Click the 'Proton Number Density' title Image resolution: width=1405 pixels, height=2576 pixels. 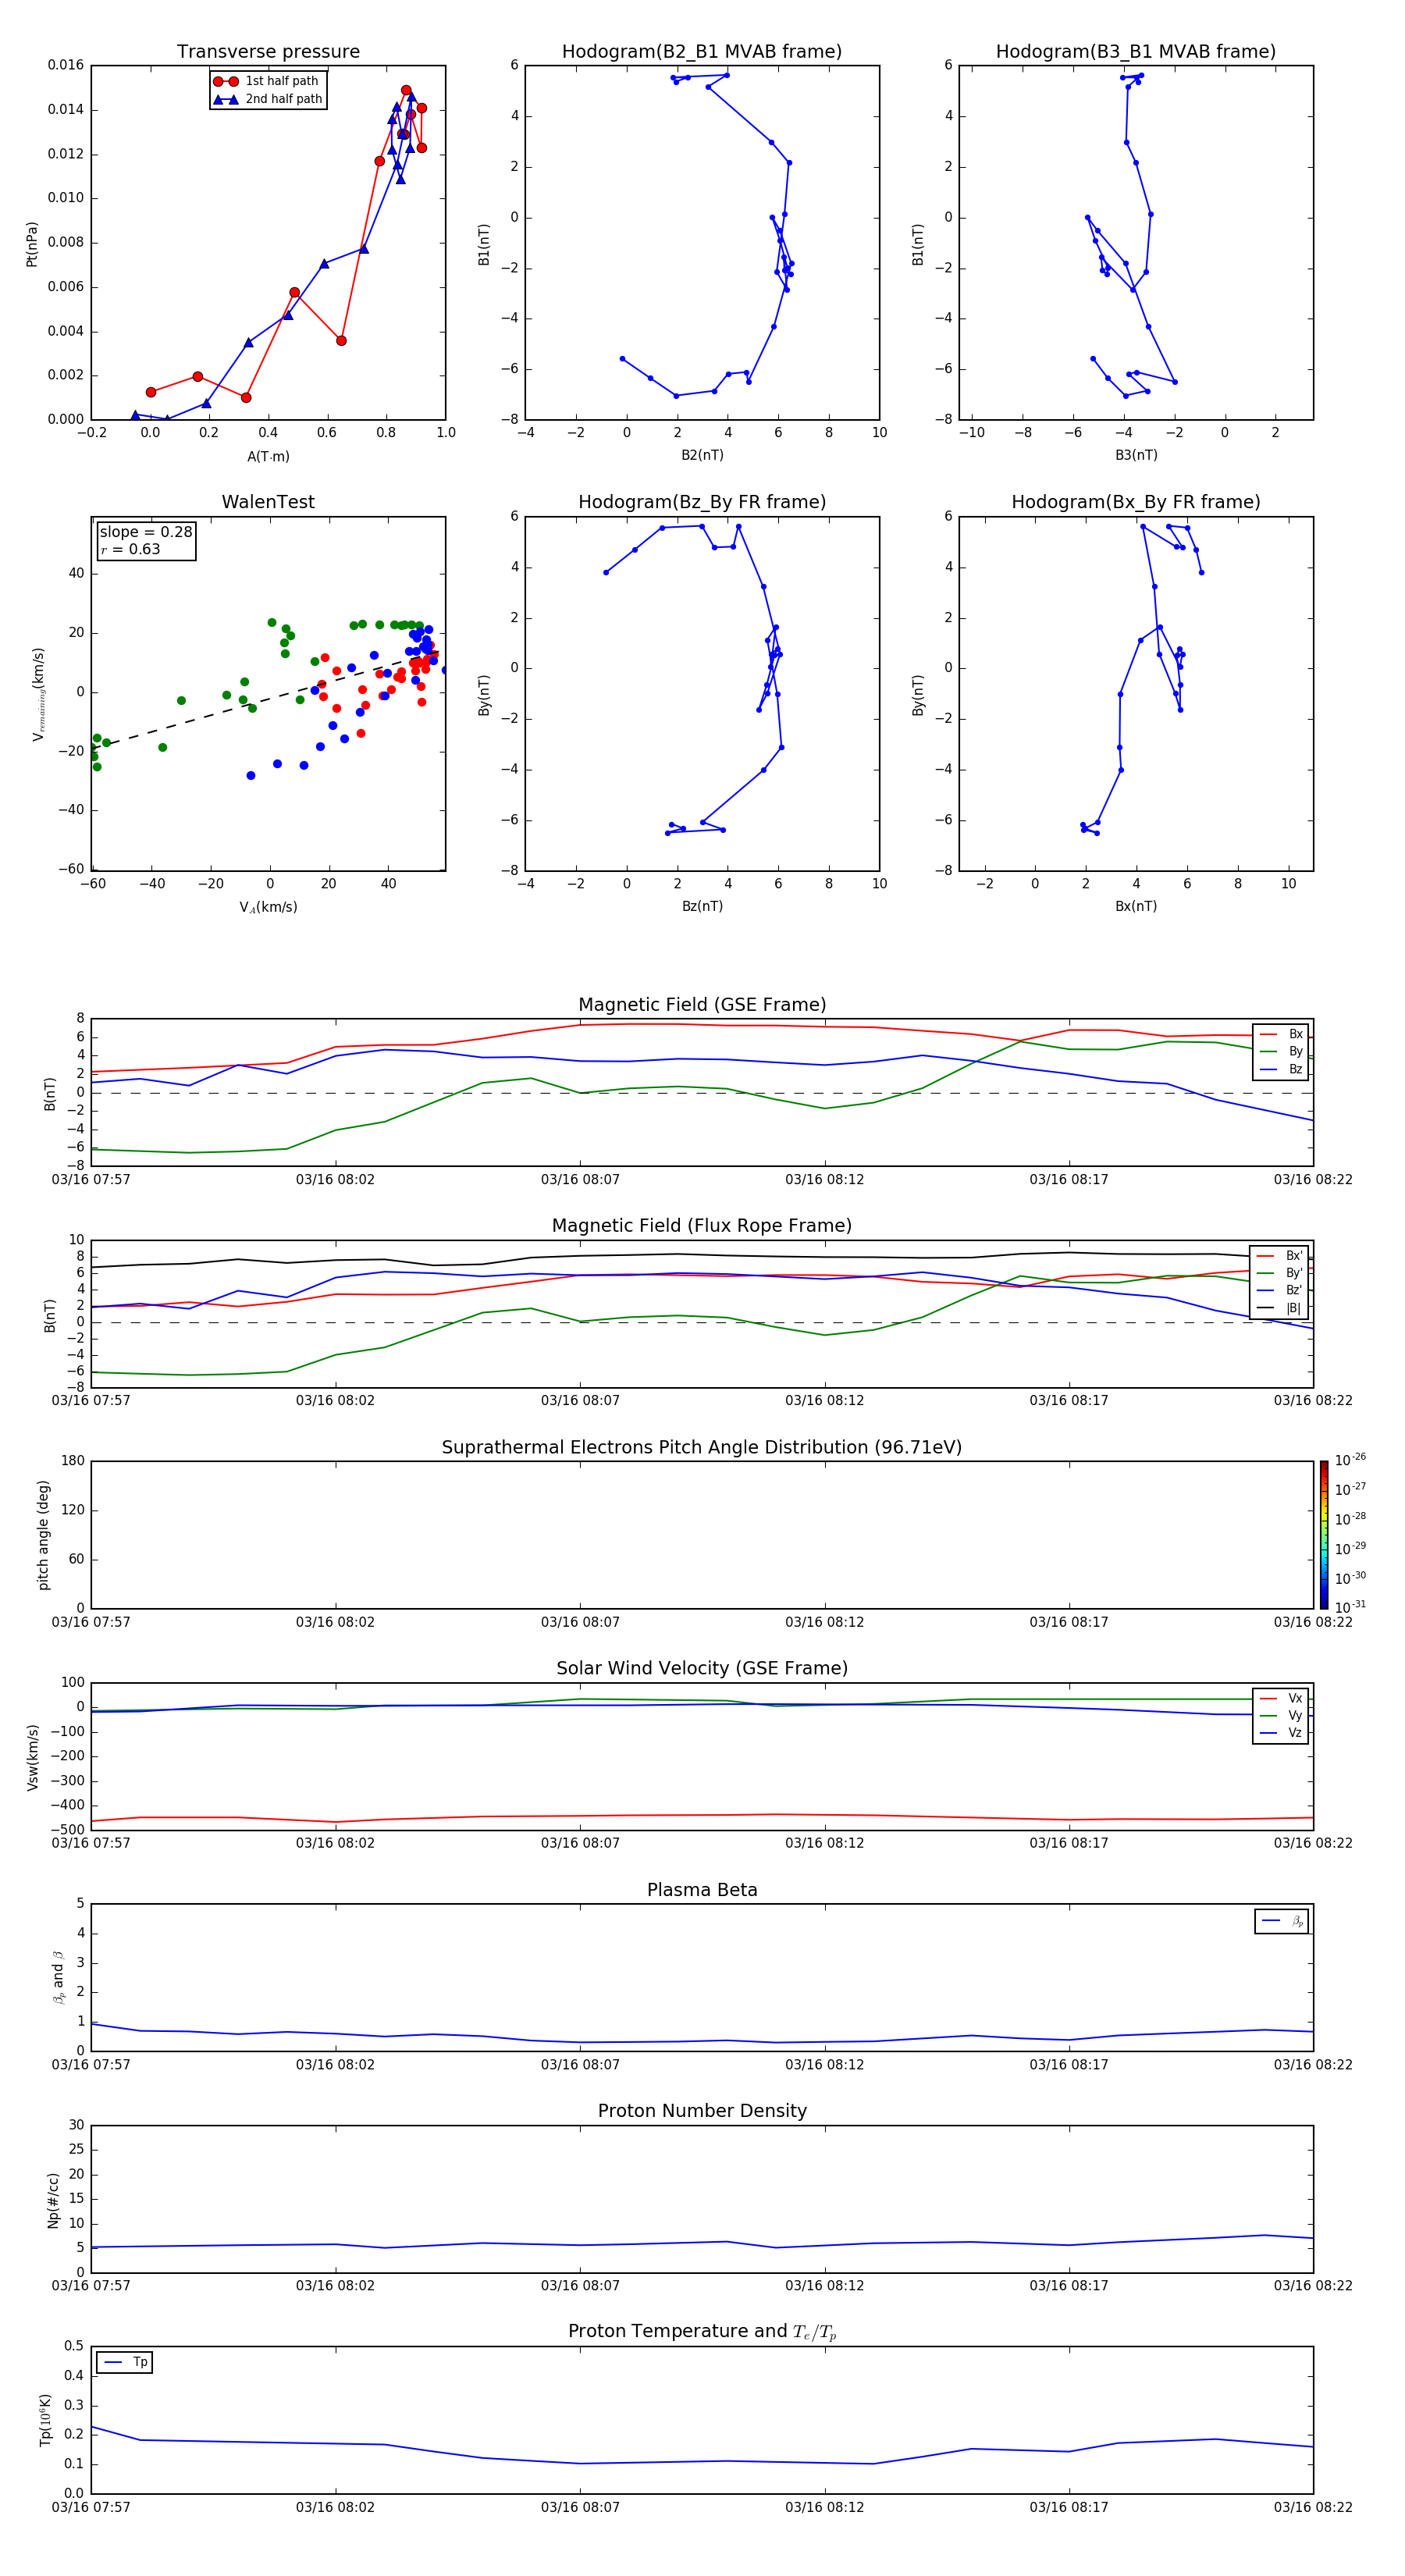point(702,2111)
